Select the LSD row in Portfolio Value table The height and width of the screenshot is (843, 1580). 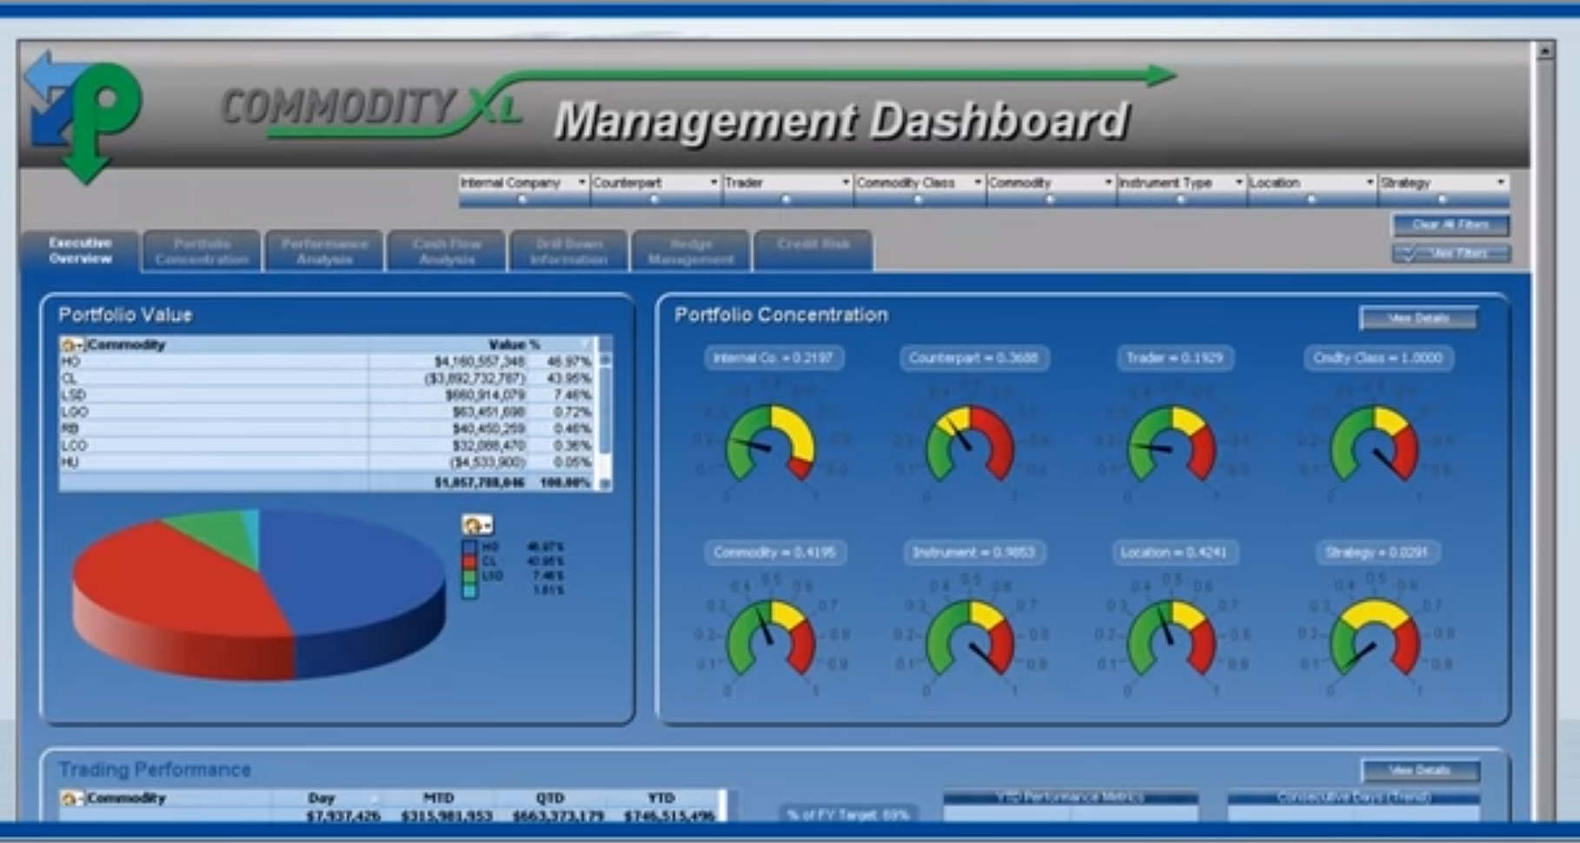pos(329,395)
